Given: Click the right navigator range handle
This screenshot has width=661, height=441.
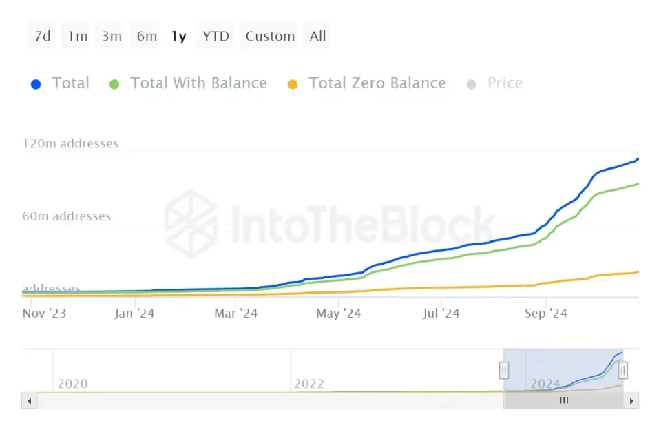Looking at the screenshot, I should (622, 371).
